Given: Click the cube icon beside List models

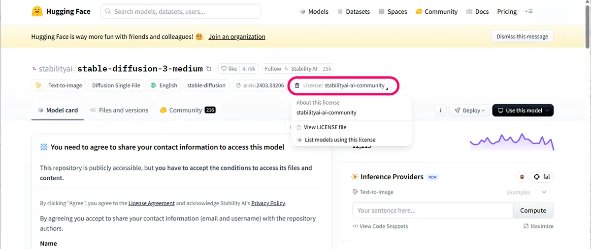Looking at the screenshot, I should pos(299,140).
